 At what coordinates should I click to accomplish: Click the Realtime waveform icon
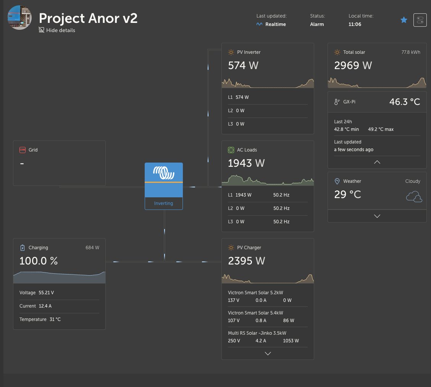[x=259, y=24]
